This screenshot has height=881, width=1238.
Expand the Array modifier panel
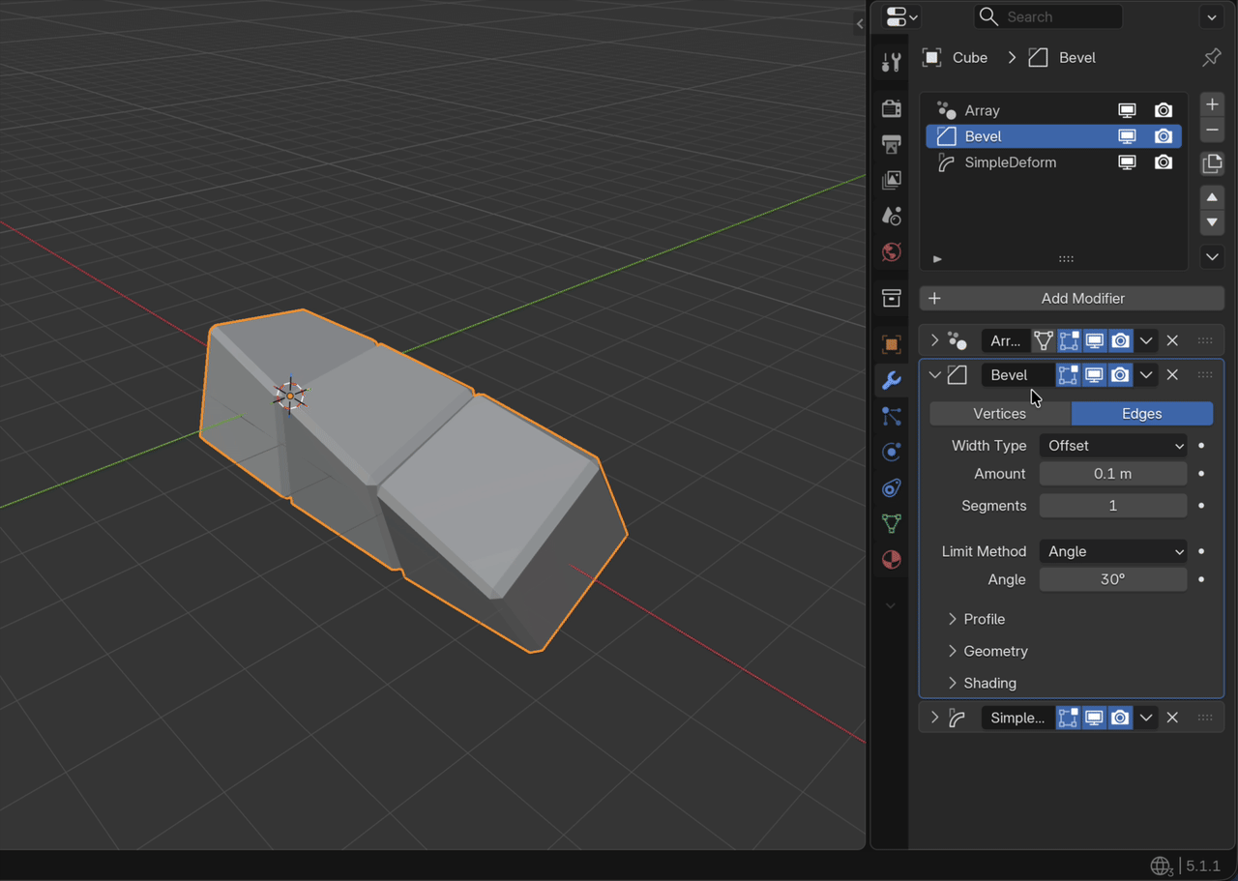(x=934, y=340)
